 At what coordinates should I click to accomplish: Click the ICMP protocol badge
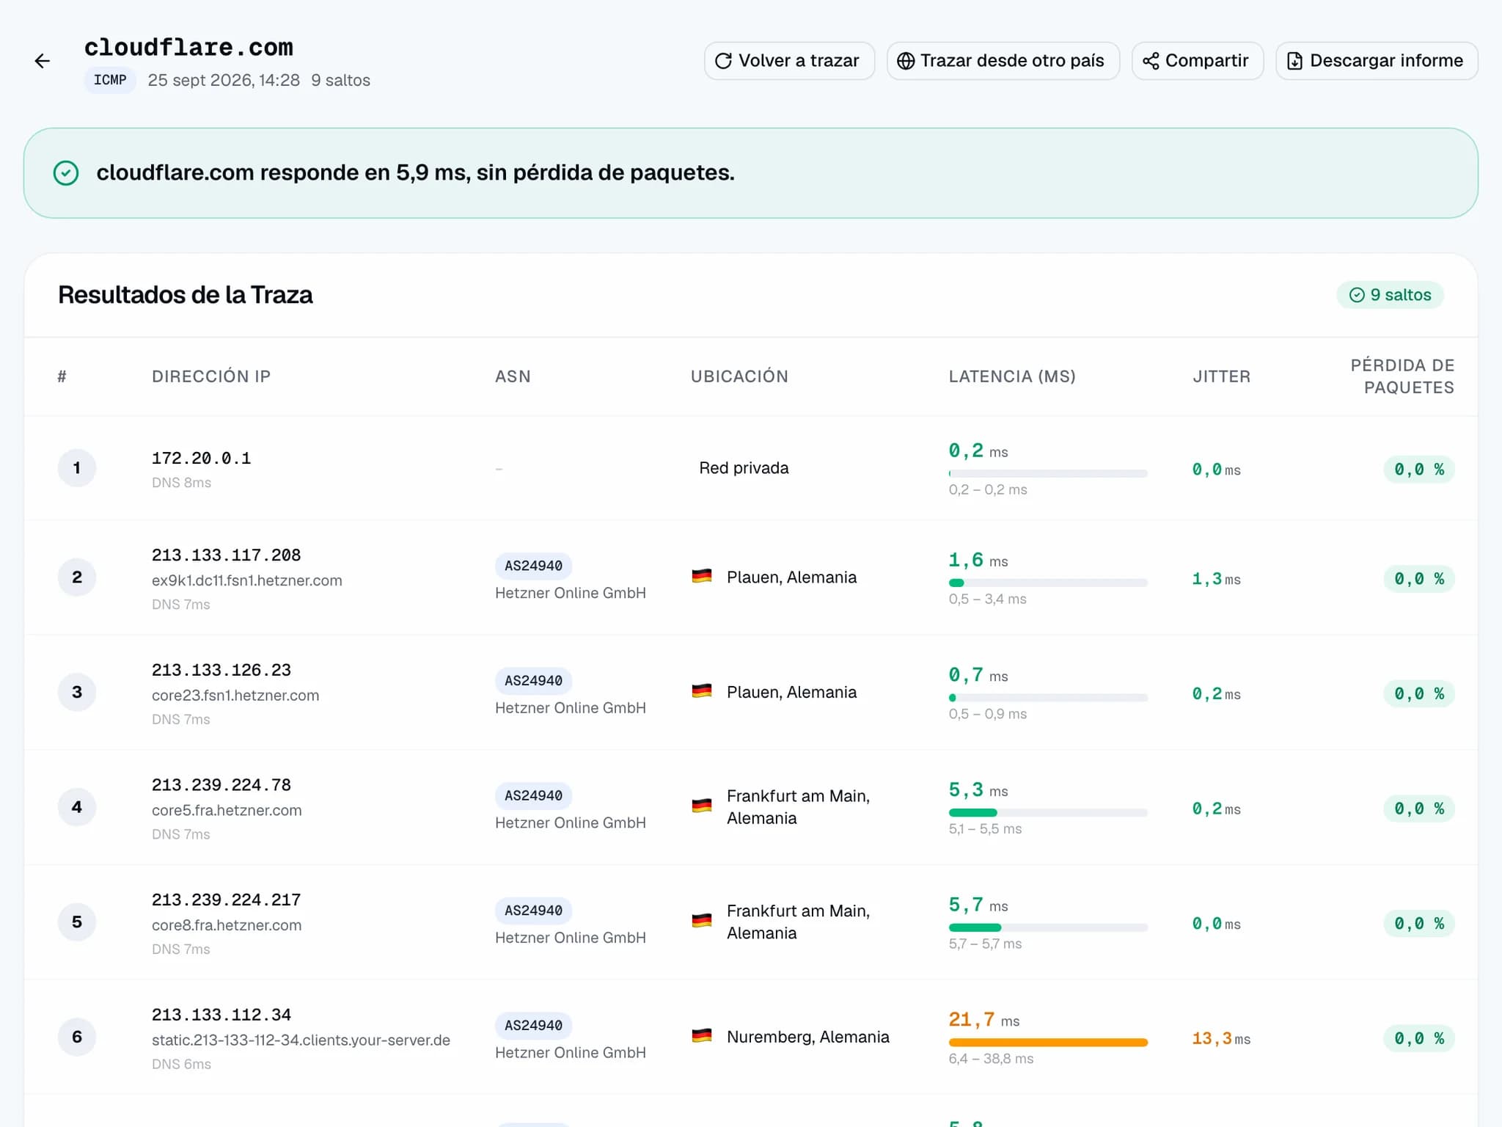click(x=110, y=80)
